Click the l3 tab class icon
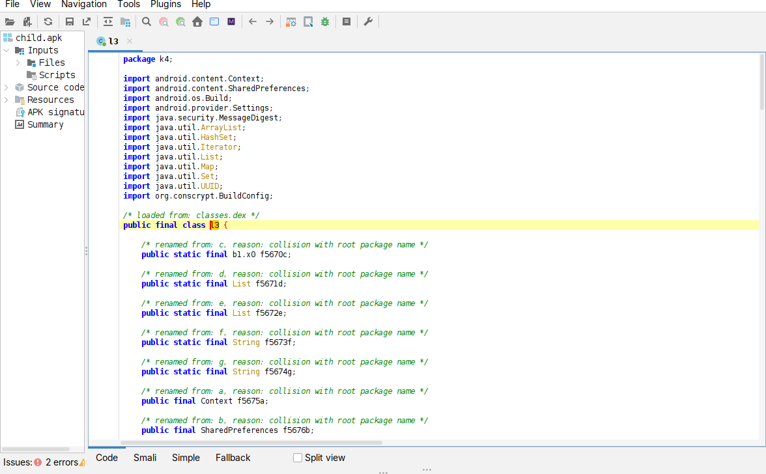Viewport: 766px width, 474px height. point(101,42)
